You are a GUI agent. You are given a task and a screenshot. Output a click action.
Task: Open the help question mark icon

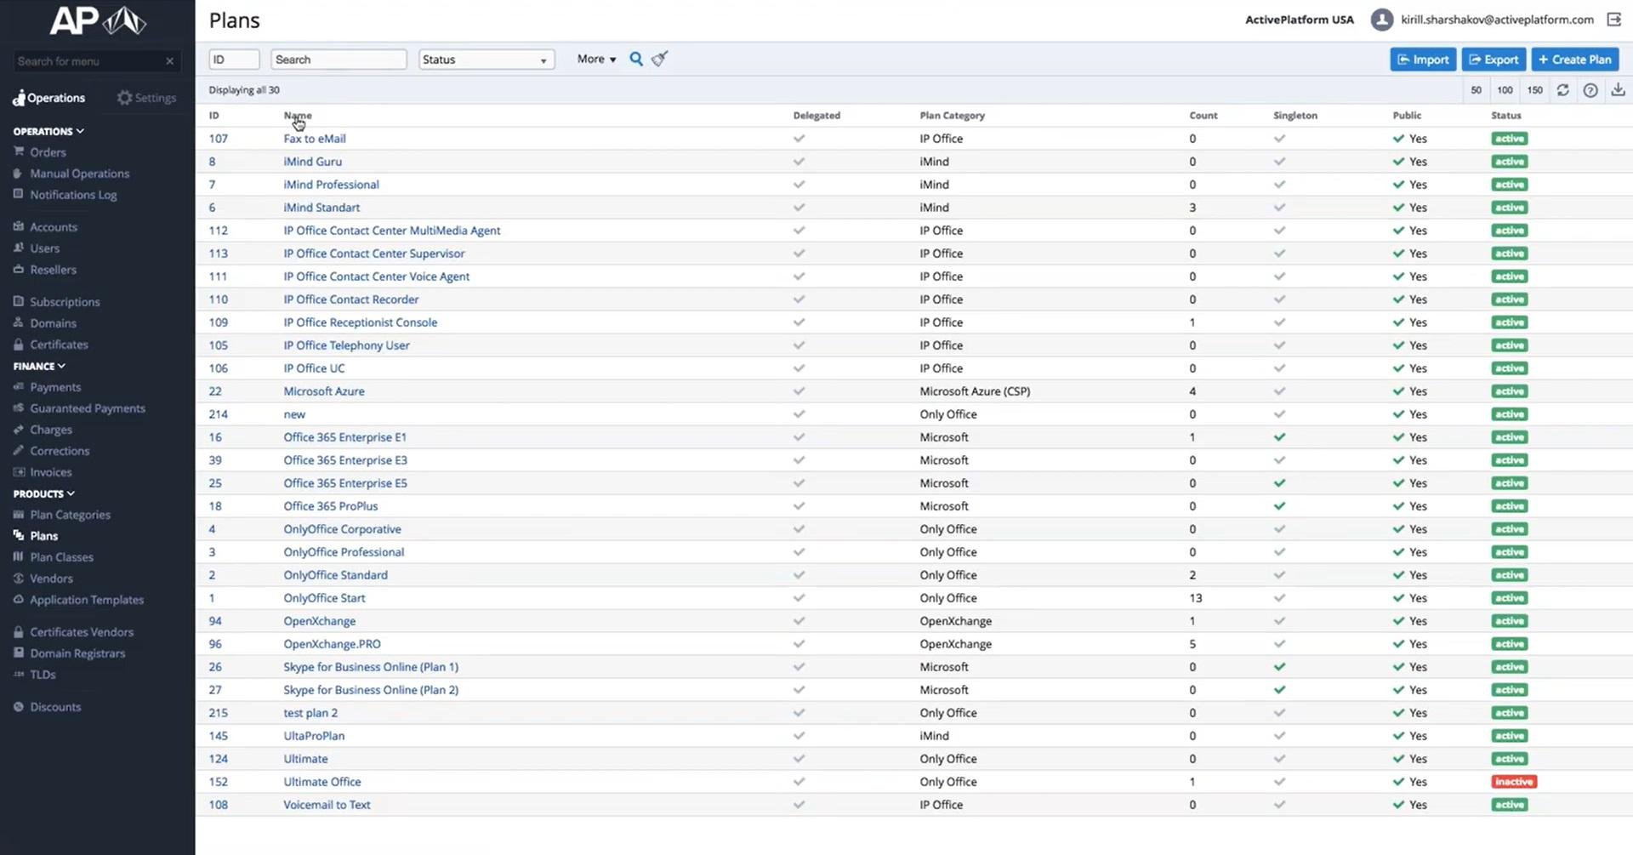coord(1590,90)
